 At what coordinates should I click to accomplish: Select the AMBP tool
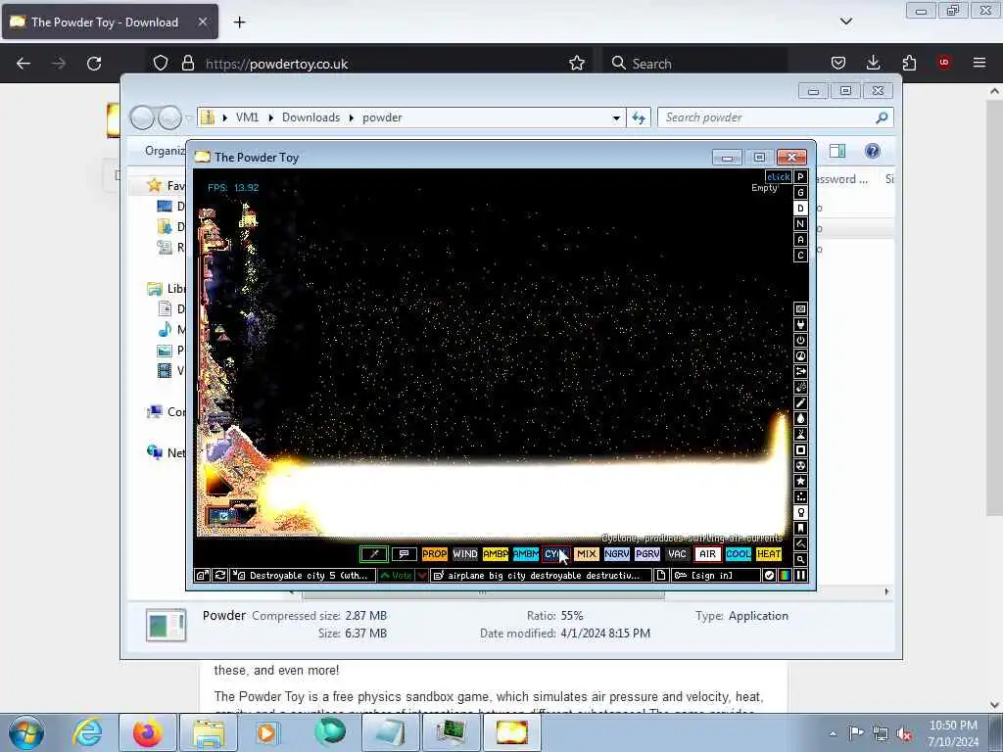tap(495, 554)
